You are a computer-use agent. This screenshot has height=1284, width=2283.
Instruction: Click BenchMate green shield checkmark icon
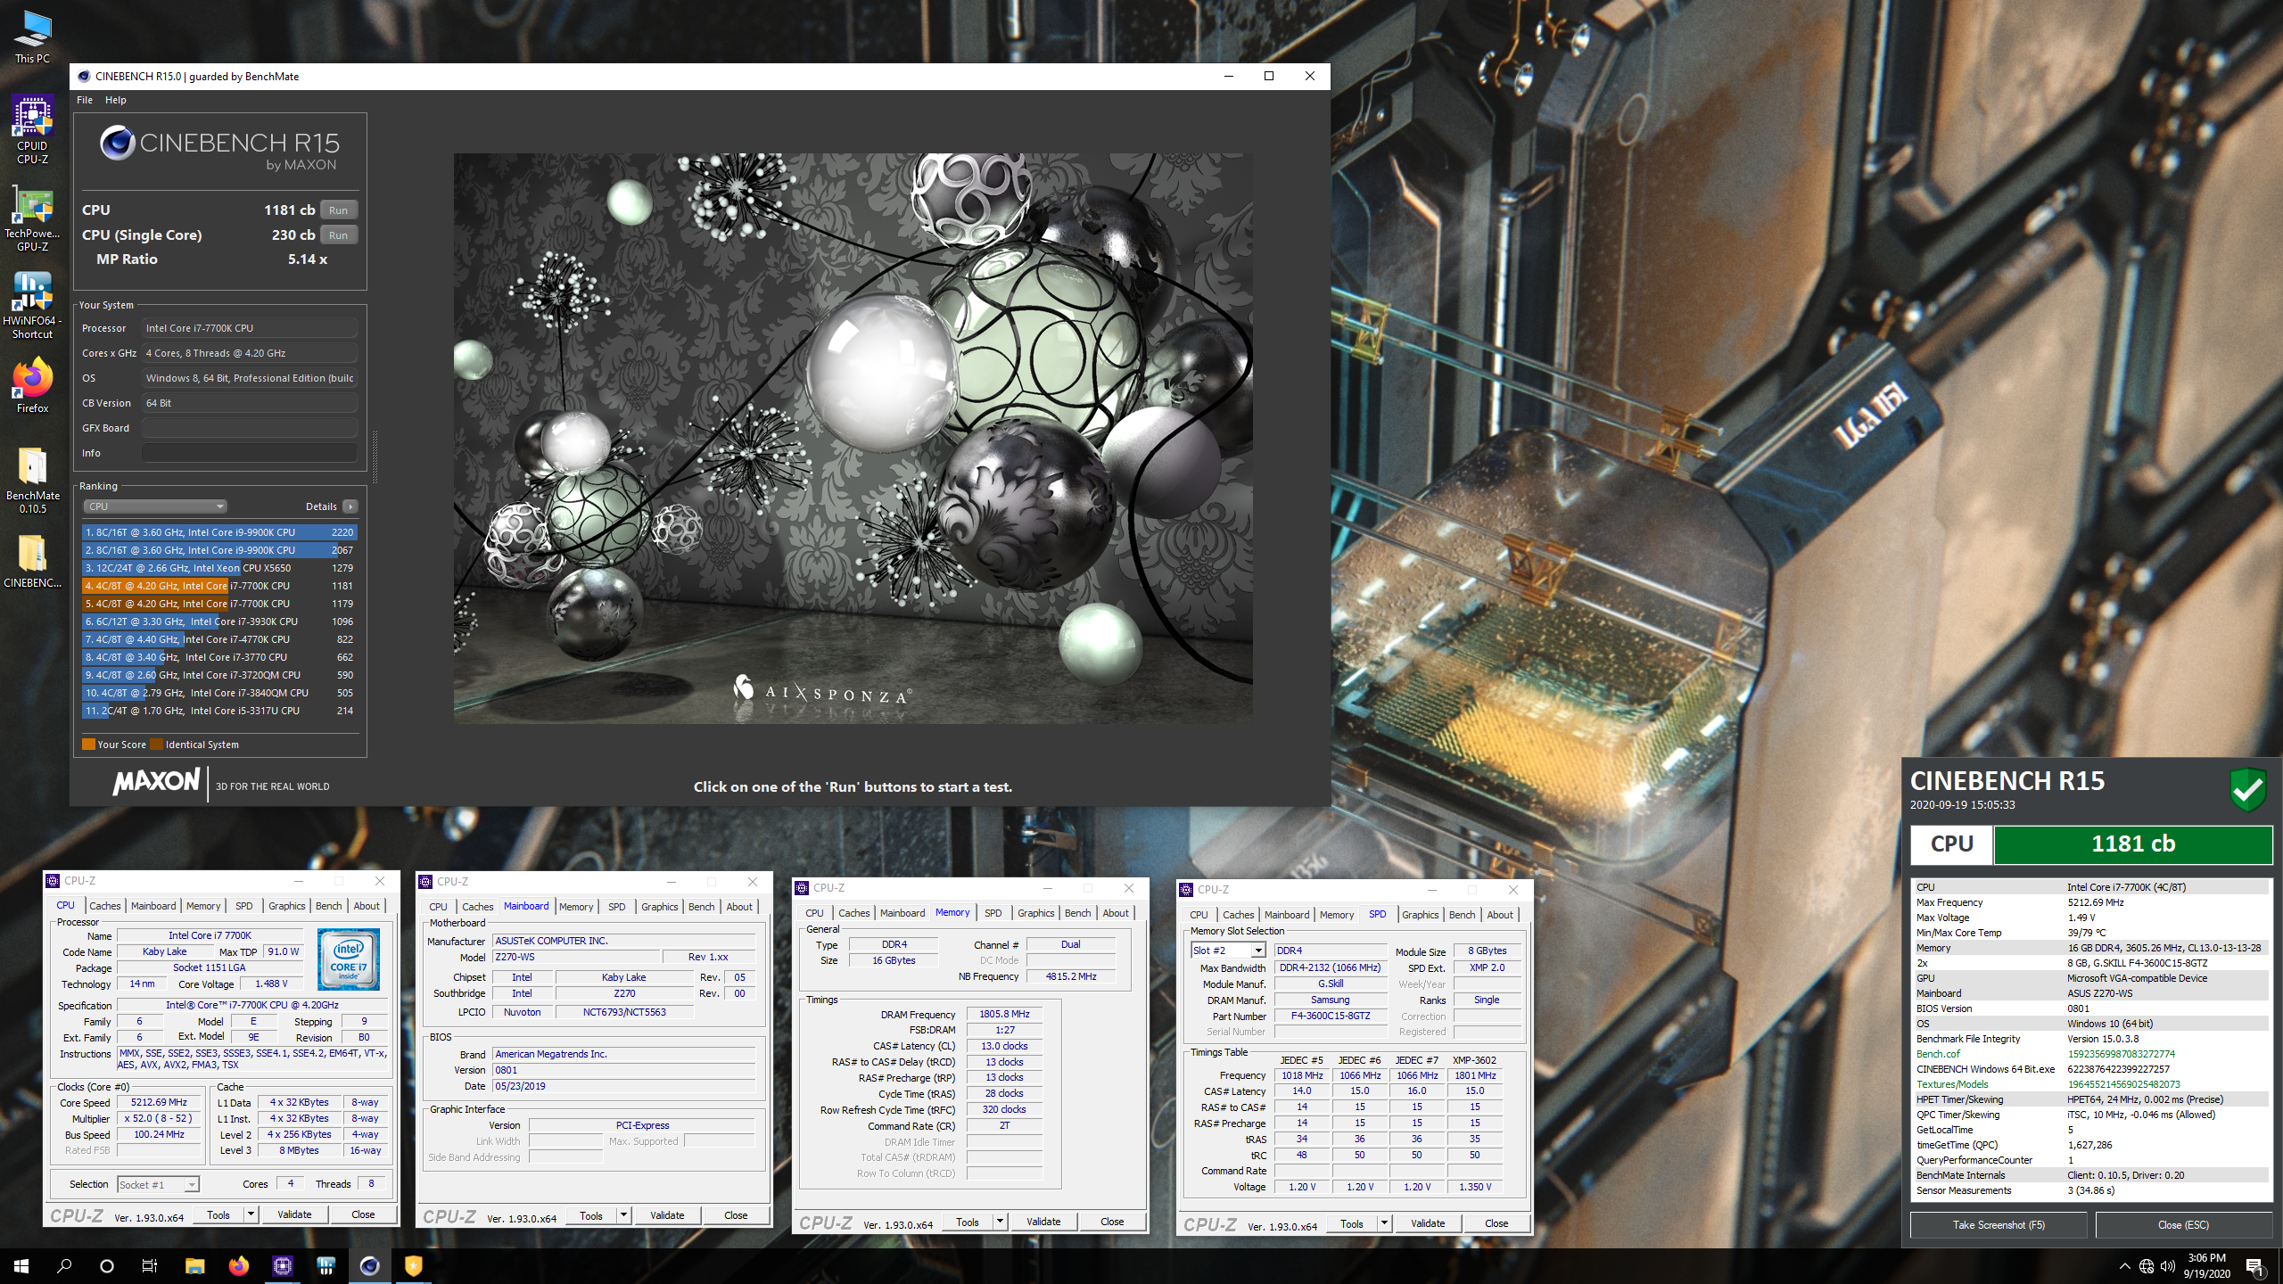(x=2247, y=789)
